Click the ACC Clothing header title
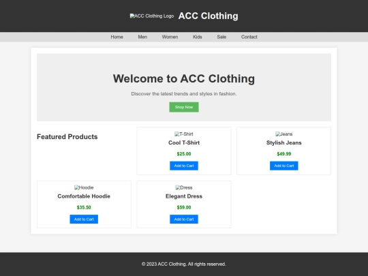This screenshot has height=276, width=368. 208,16
